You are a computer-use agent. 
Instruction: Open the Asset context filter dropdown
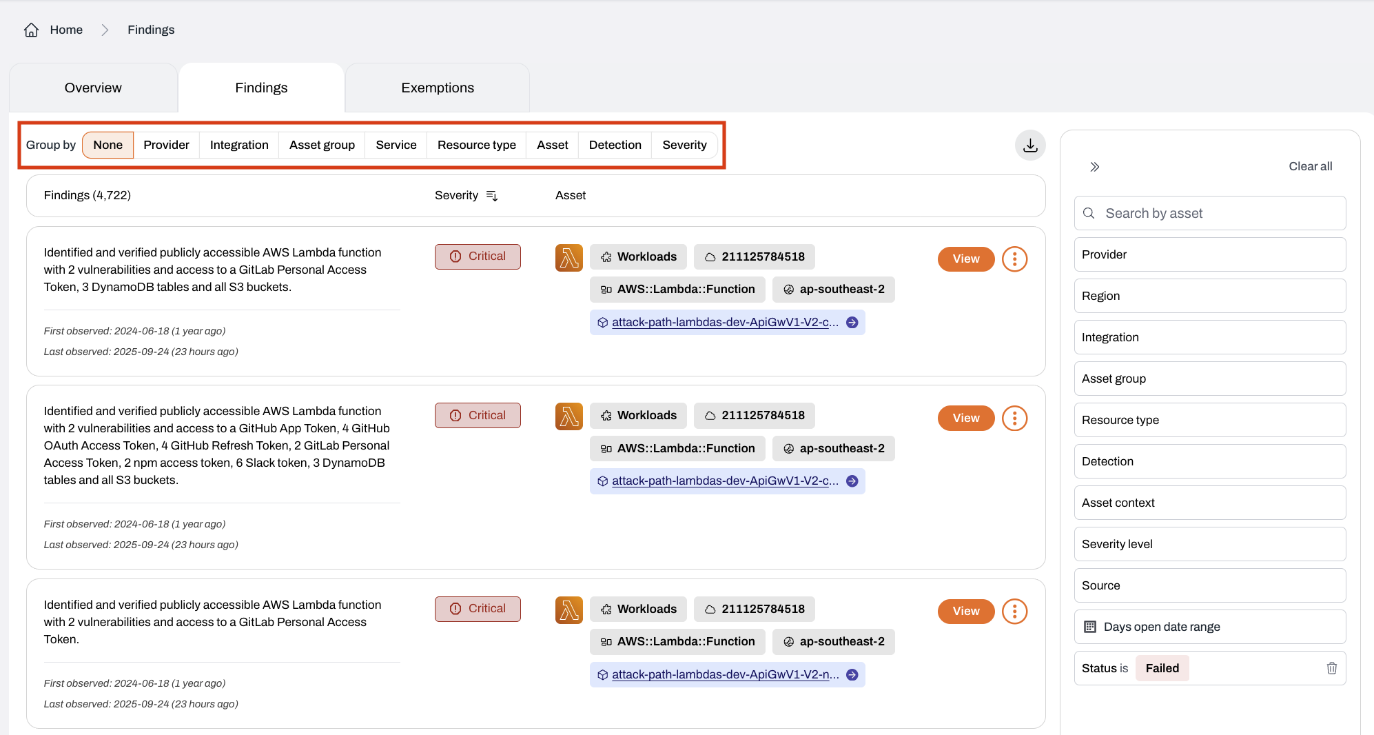pos(1210,503)
